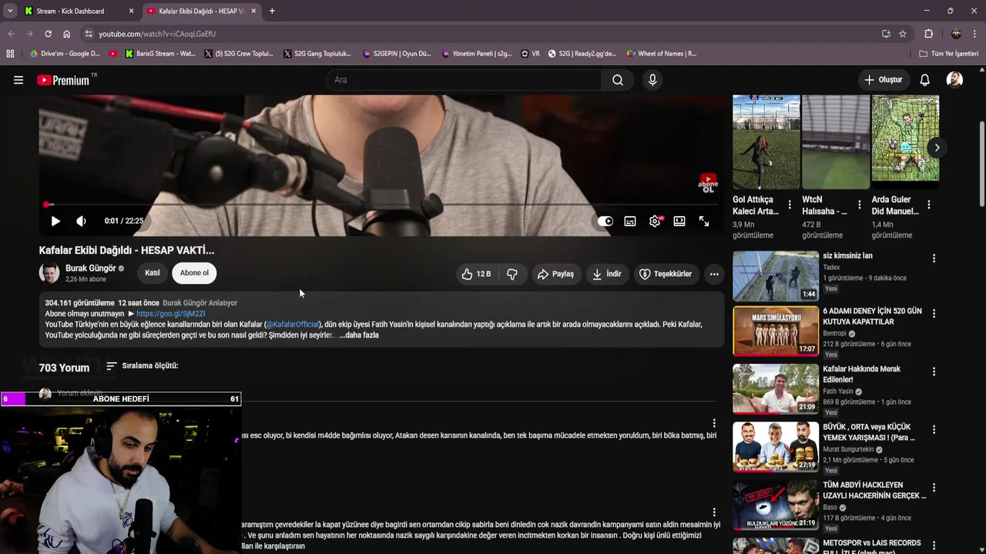Open options for the BÜYÜK, ORTA yemek video
The width and height of the screenshot is (986, 554).
934,429
